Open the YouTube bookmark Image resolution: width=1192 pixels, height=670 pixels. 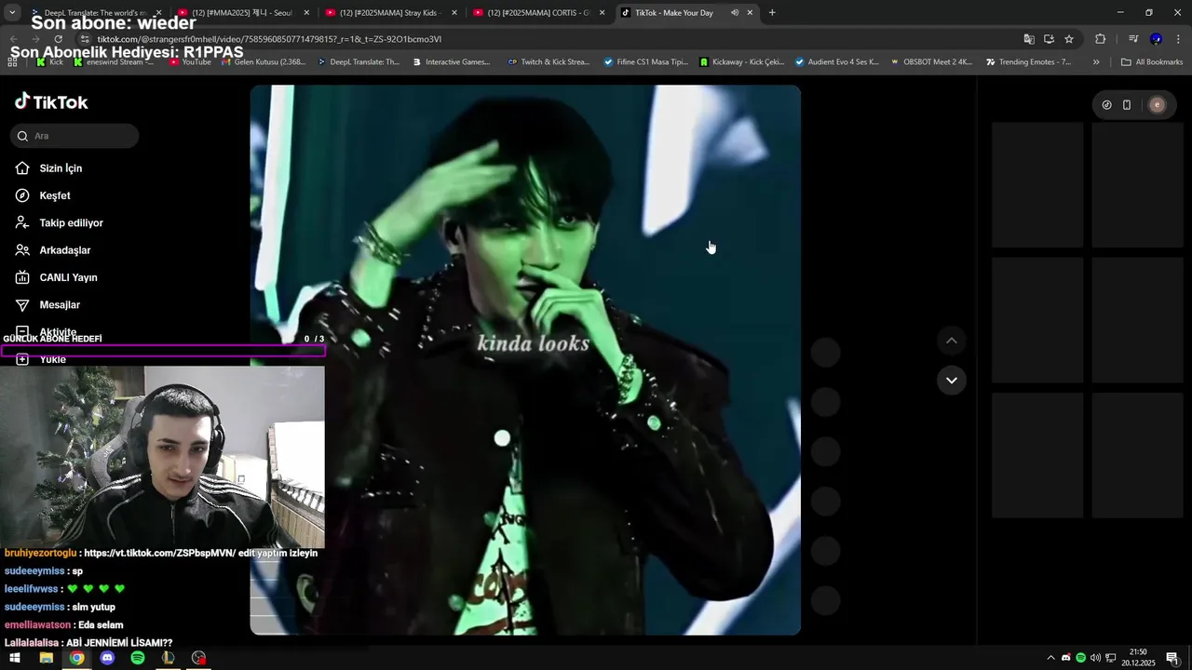tap(190, 62)
